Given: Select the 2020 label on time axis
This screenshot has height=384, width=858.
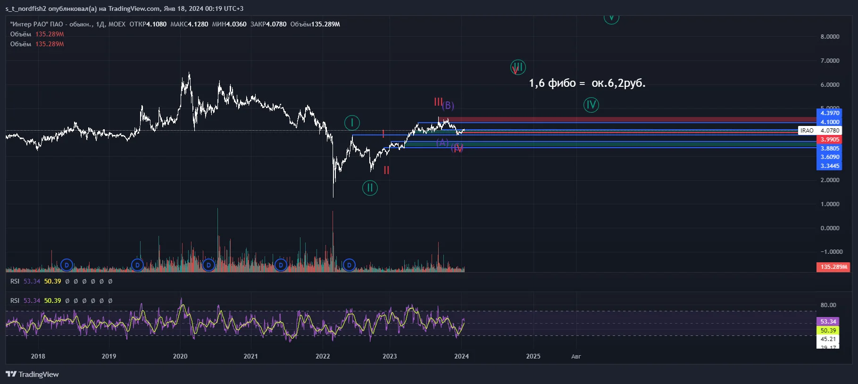Looking at the screenshot, I should 180,356.
